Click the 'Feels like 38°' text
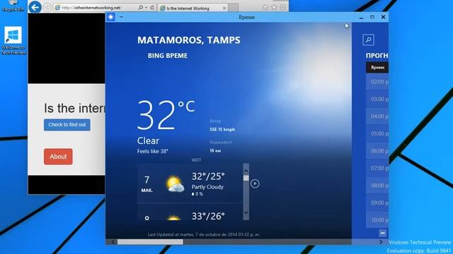453x254 pixels. tap(153, 151)
